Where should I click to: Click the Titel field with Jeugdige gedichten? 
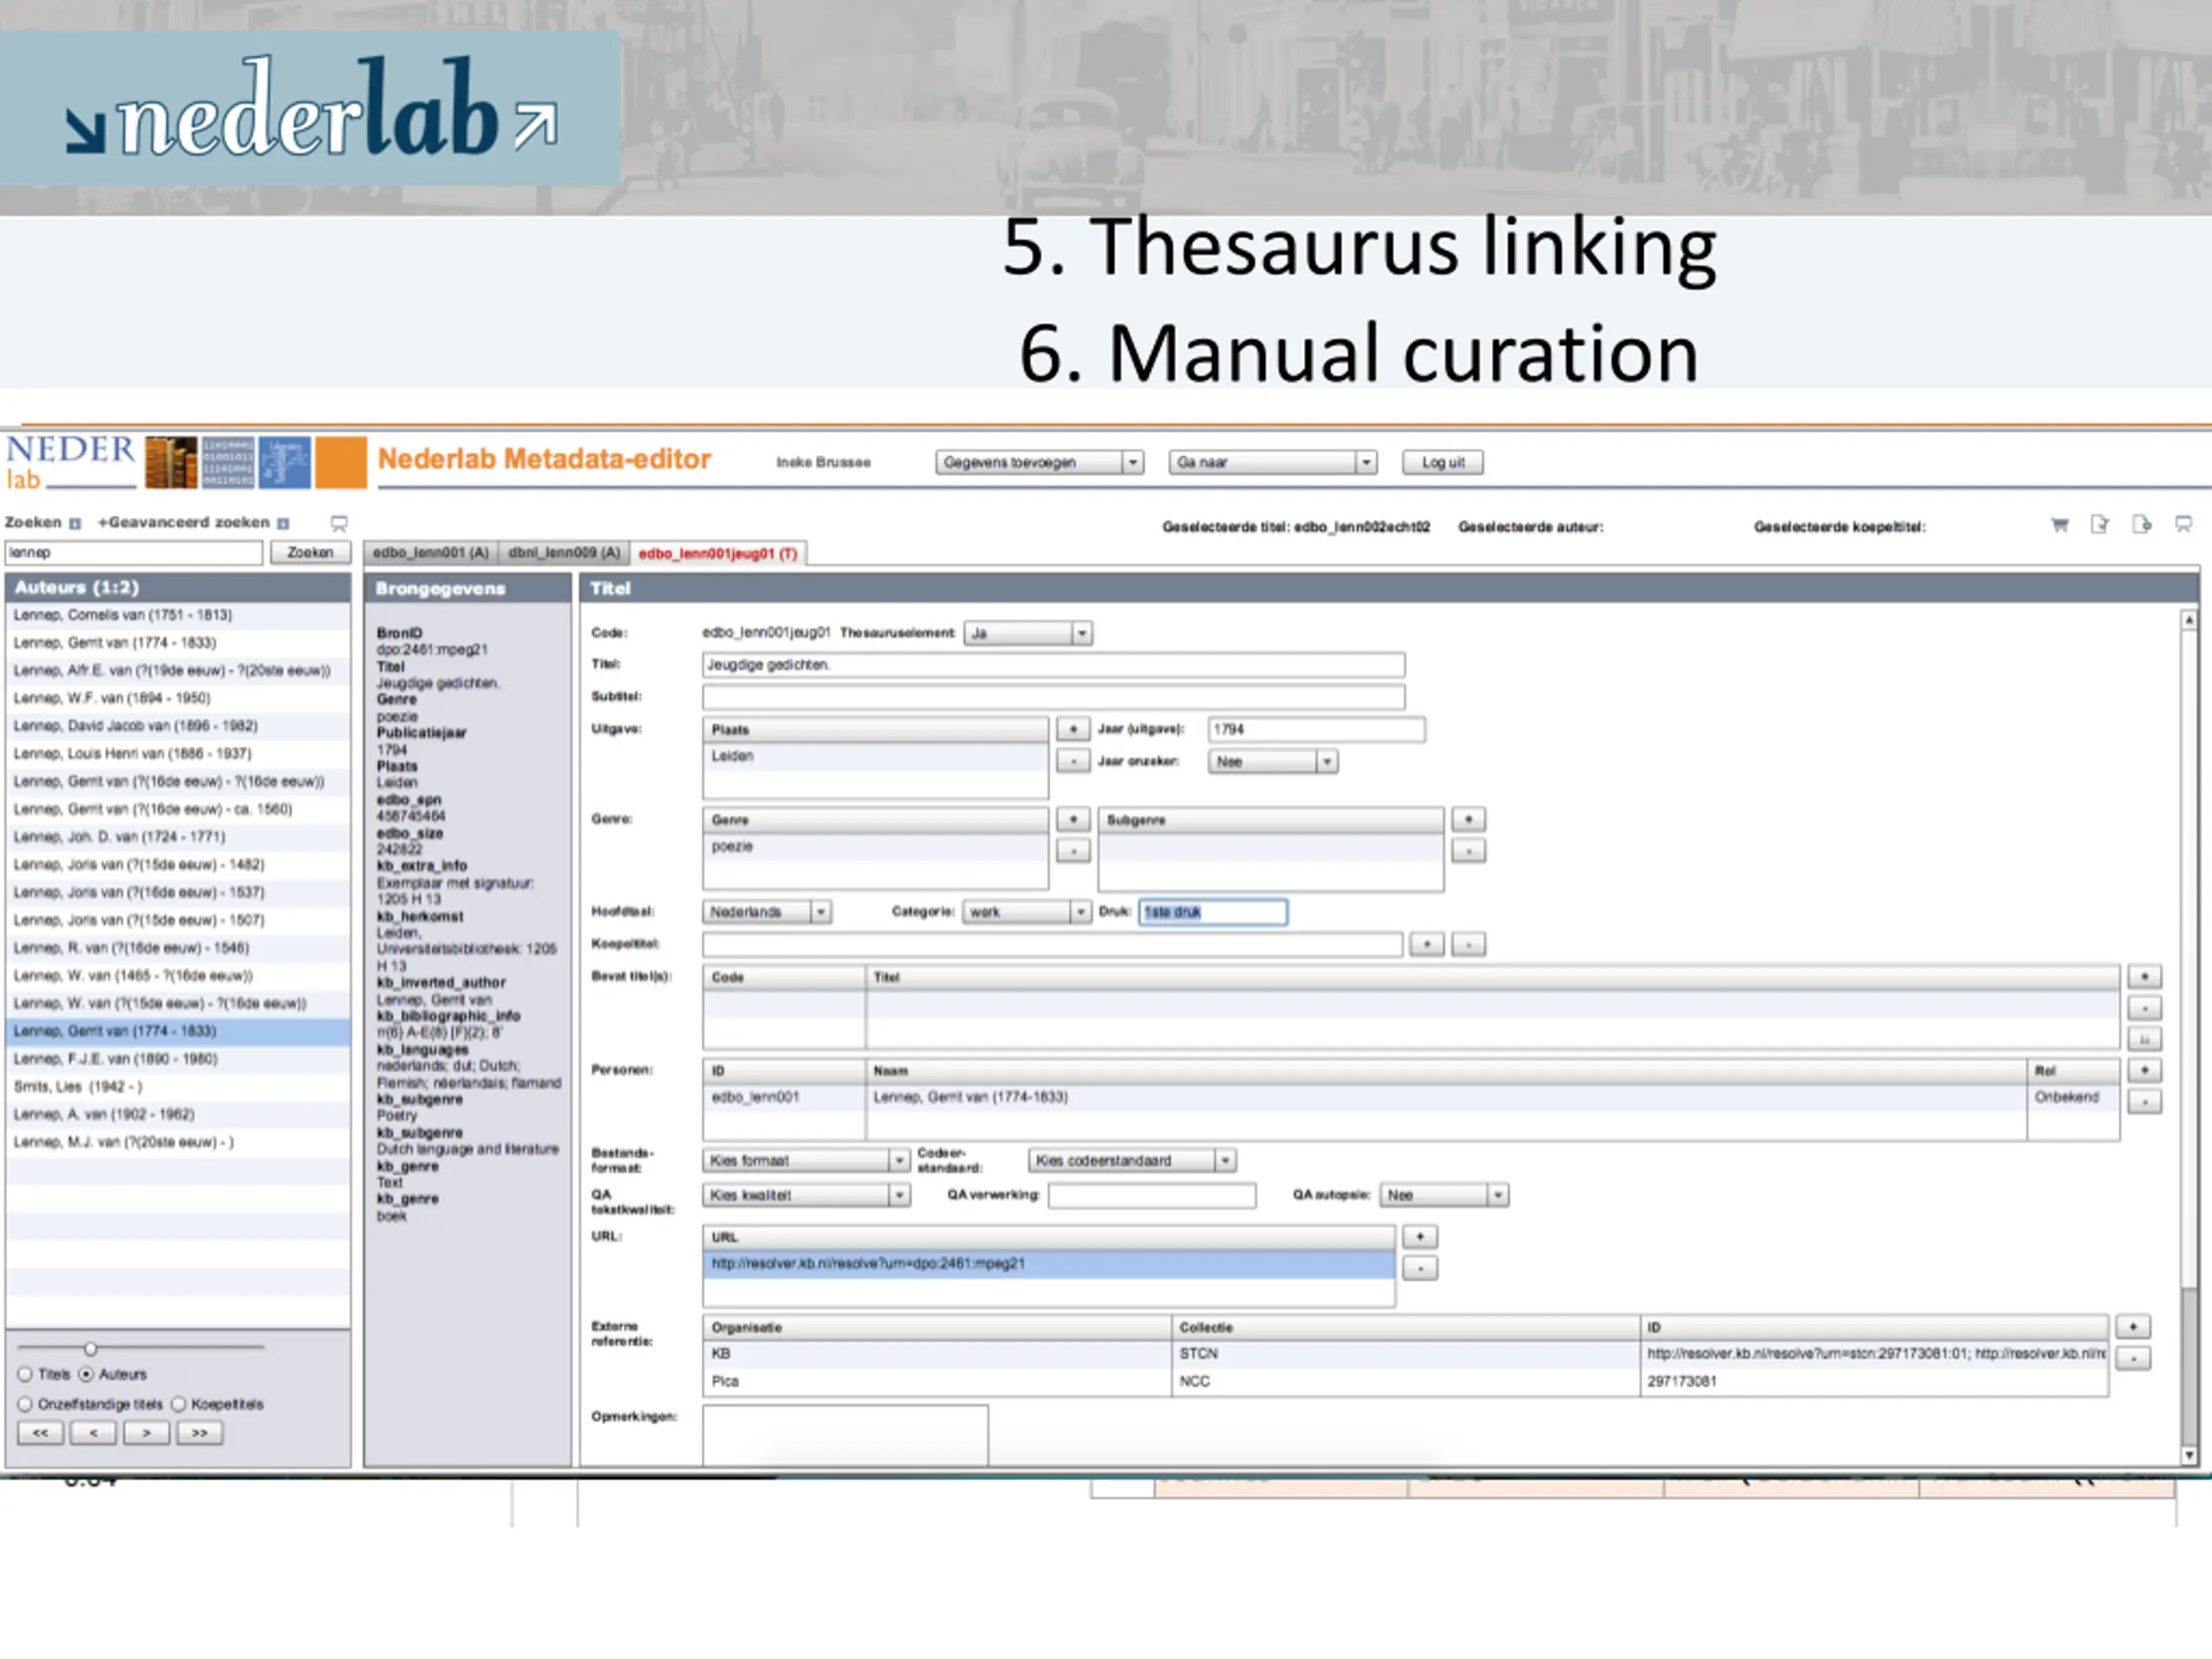[1053, 665]
